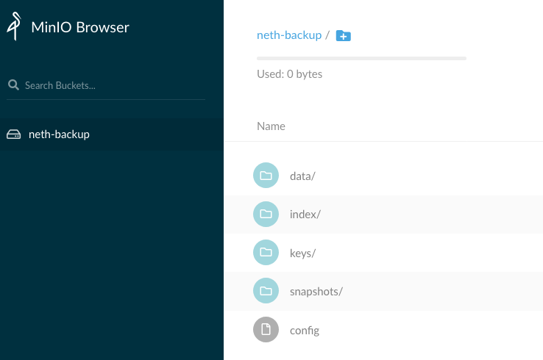Image resolution: width=543 pixels, height=360 pixels.
Task: Open the snapshots/ folder
Action: pos(316,292)
